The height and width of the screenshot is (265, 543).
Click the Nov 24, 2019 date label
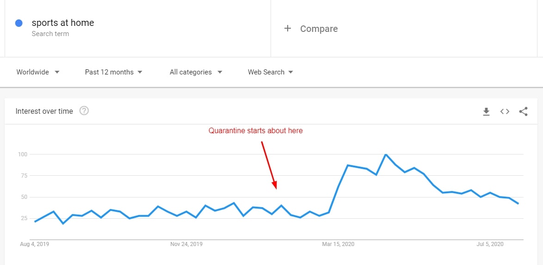click(x=186, y=244)
